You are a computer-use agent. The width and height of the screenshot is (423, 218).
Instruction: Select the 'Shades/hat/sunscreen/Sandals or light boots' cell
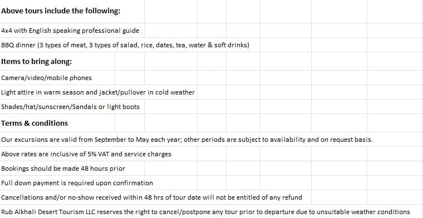coord(72,107)
